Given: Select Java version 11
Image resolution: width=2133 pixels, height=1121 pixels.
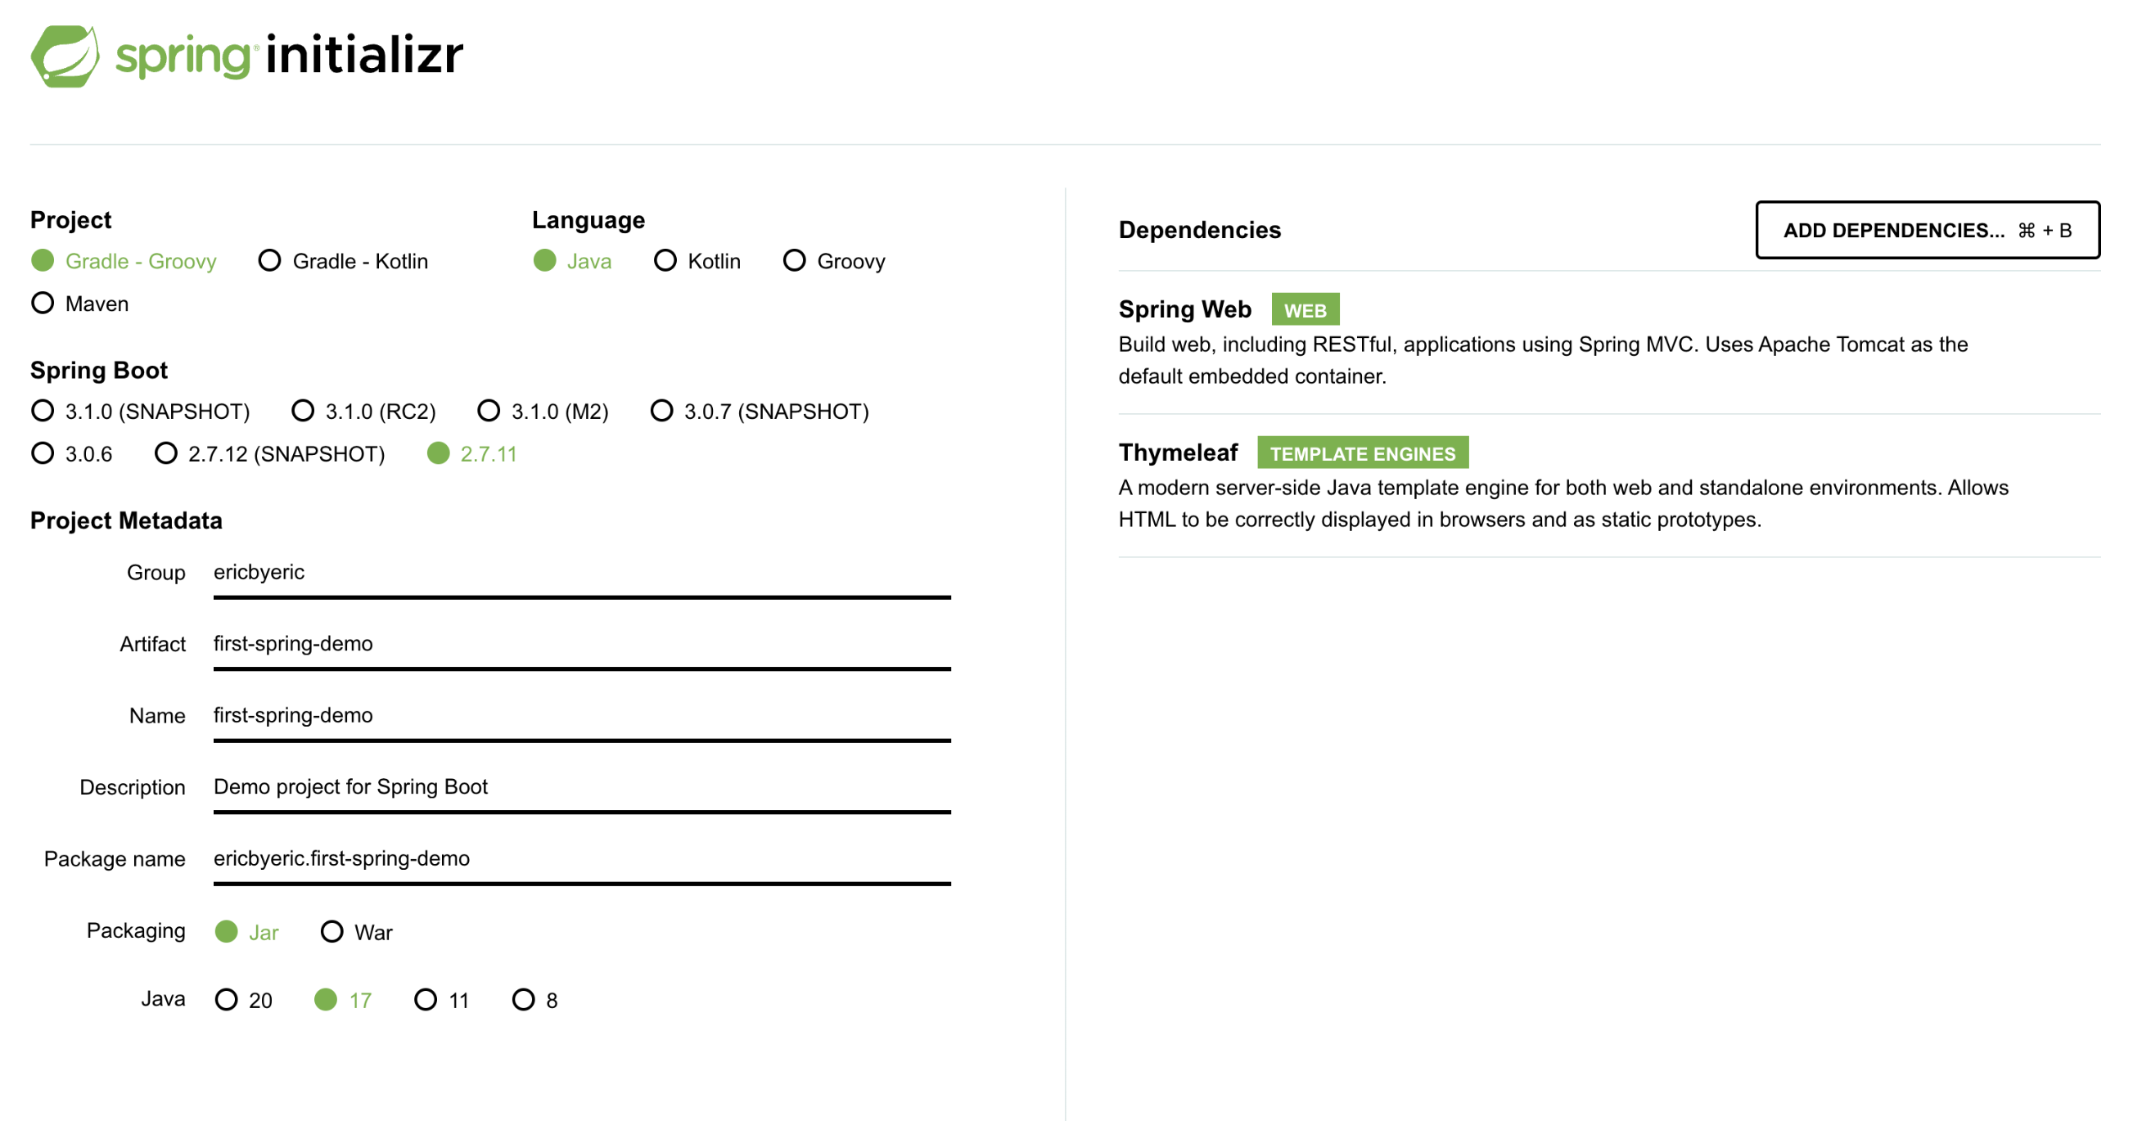Looking at the screenshot, I should [x=426, y=1000].
